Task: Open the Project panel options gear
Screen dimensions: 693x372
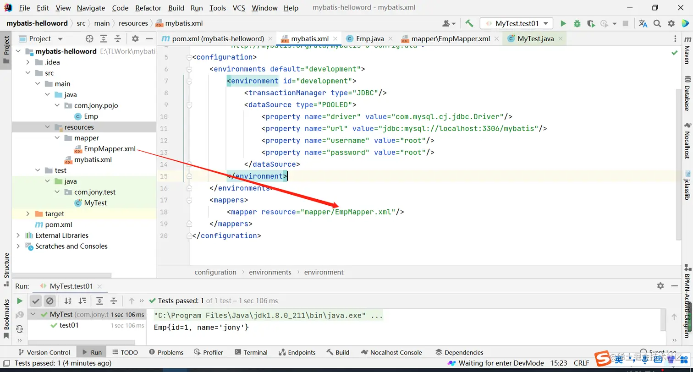Action: click(135, 39)
